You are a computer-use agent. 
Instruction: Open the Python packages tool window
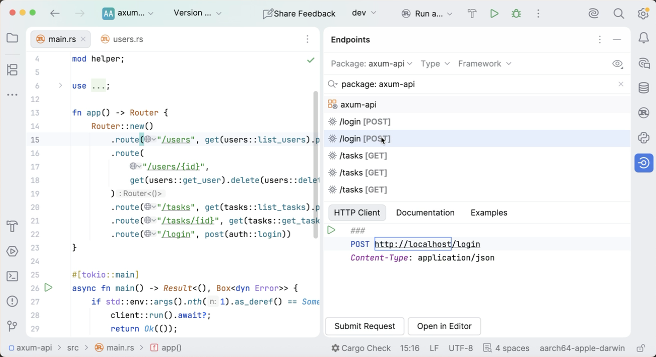click(644, 137)
